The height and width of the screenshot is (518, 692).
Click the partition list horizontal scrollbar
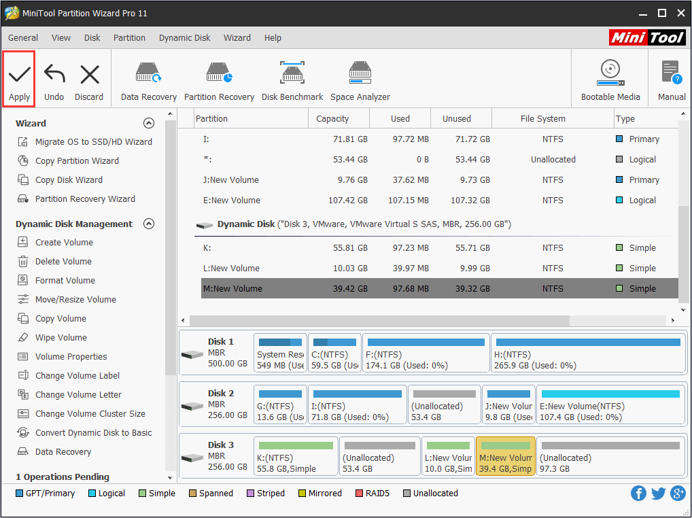click(x=379, y=320)
